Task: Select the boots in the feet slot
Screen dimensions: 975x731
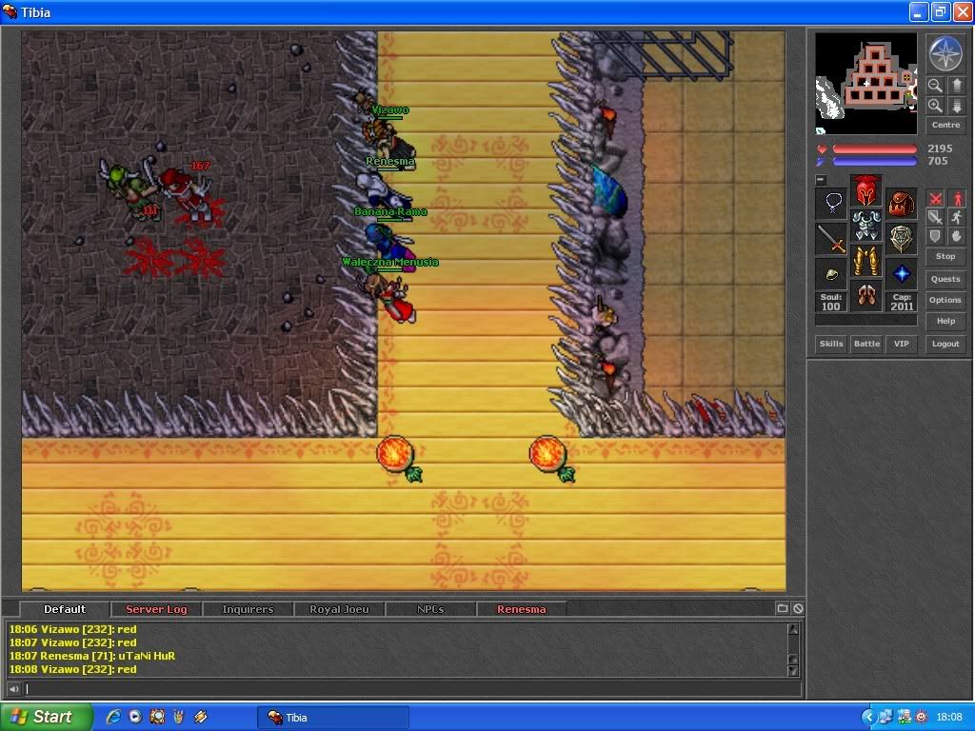Action: pyautogui.click(x=866, y=295)
